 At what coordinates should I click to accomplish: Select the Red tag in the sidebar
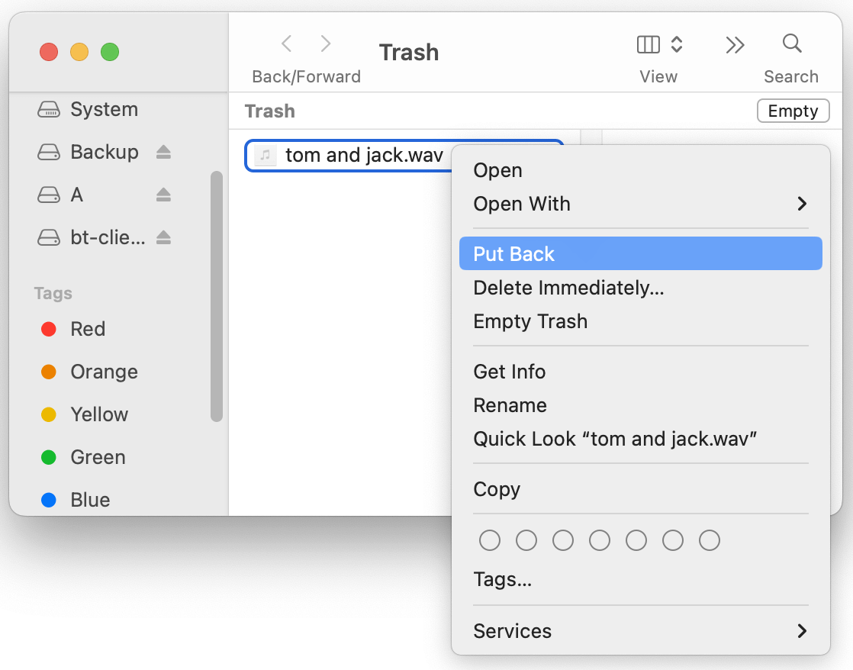pyautogui.click(x=86, y=329)
